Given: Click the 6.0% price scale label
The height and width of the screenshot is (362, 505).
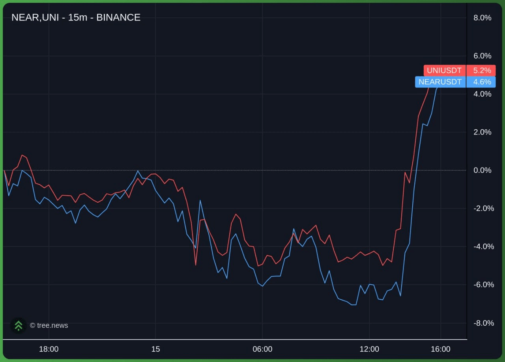Looking at the screenshot, I should pyautogui.click(x=482, y=56).
